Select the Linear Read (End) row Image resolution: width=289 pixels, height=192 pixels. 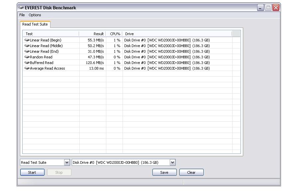[x=132, y=51]
